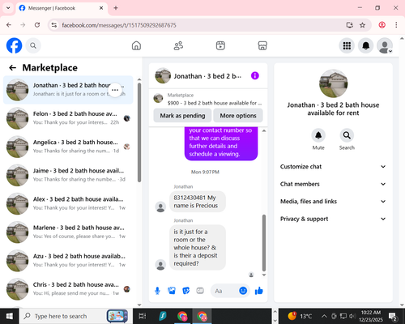
Task: Click the voice clip microphone icon
Action: tap(157, 291)
